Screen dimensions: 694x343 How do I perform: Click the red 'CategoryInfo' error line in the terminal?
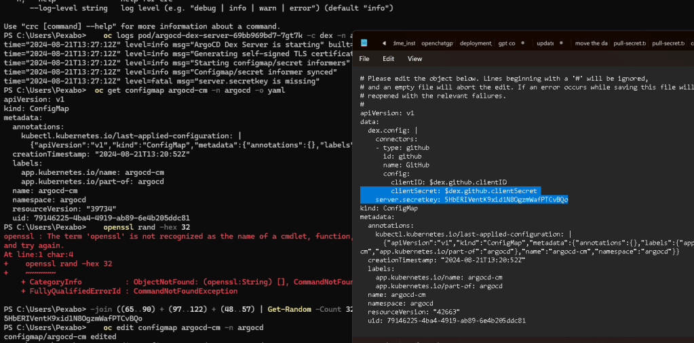(187, 282)
